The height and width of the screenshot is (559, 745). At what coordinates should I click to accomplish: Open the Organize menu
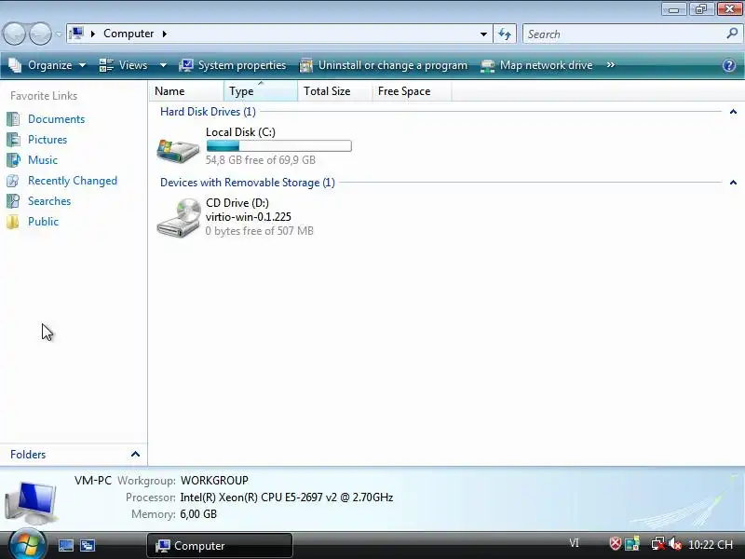tap(47, 65)
